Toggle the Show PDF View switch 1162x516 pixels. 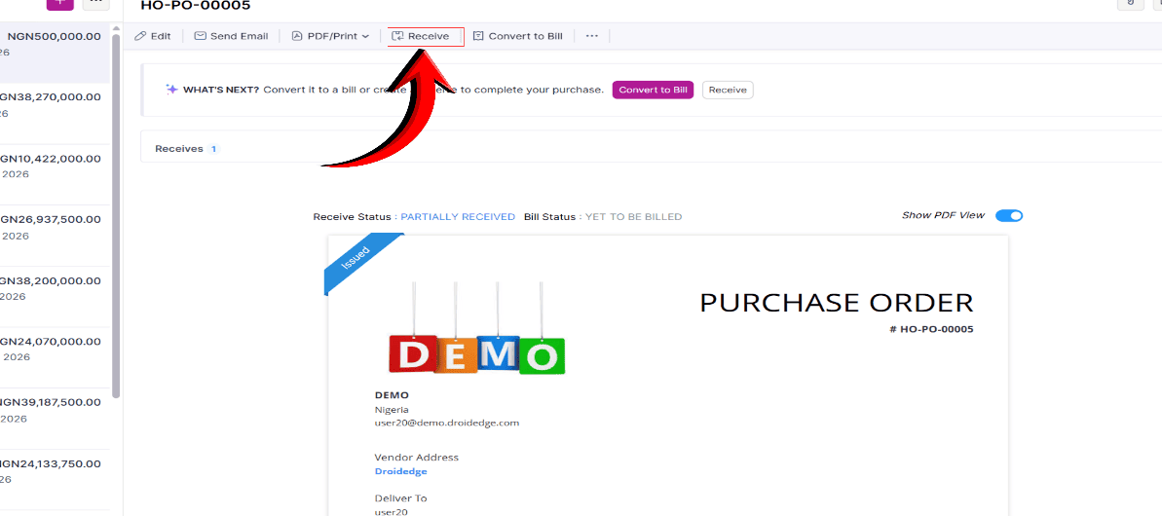(x=1009, y=215)
